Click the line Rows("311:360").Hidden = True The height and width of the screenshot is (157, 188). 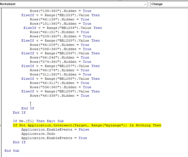point(61,75)
